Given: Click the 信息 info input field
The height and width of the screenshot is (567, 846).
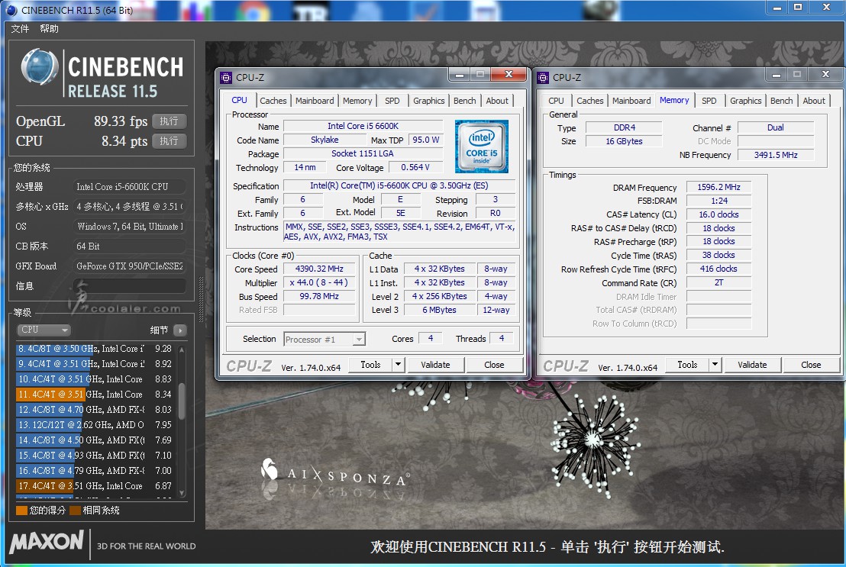Looking at the screenshot, I should click(x=130, y=286).
